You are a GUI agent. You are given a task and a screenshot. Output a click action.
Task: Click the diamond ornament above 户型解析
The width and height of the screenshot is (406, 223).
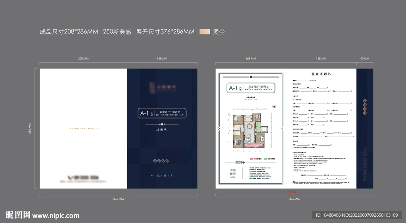(240, 162)
